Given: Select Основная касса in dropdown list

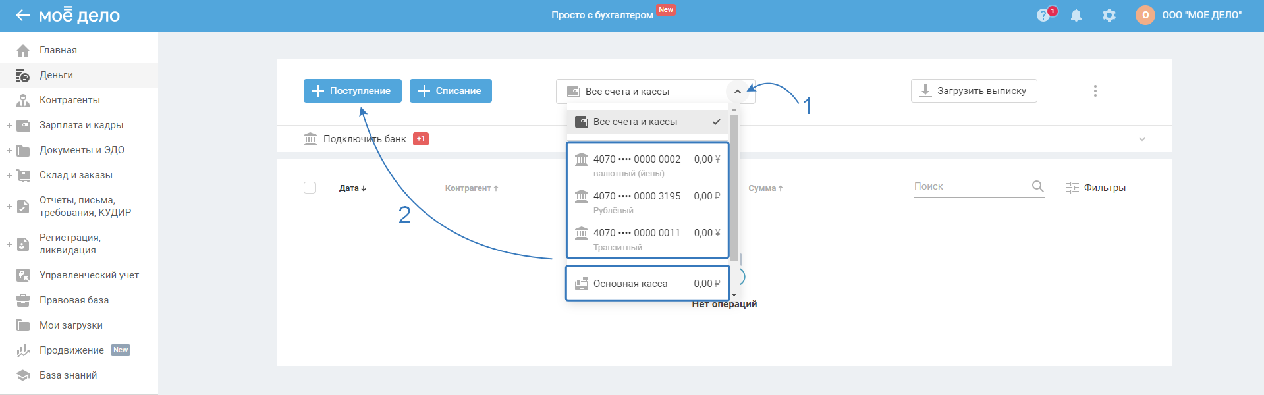Looking at the screenshot, I should (648, 284).
